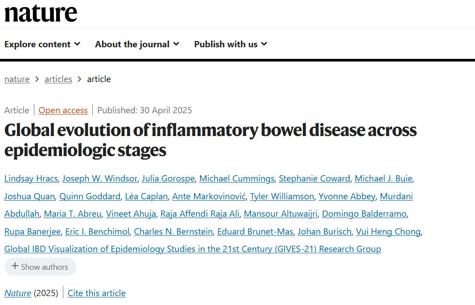This screenshot has height=305, width=475.
Task: View author Joseph W. Windsor
Action: [x=99, y=179]
